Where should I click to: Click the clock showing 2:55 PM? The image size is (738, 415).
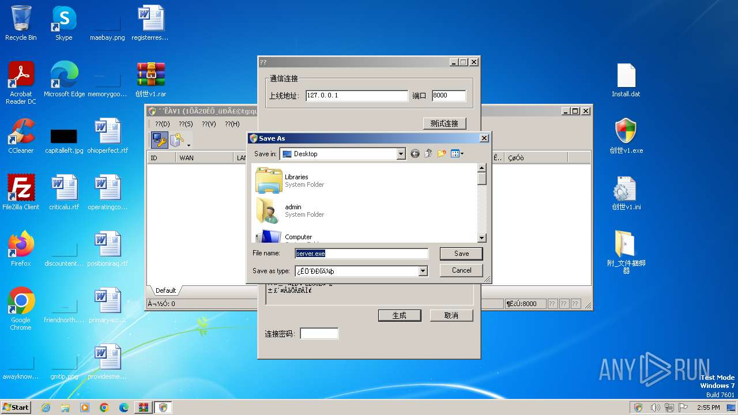[708, 408]
